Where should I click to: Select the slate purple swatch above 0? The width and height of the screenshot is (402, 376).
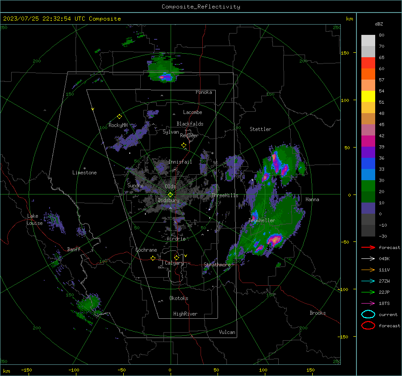(368, 208)
